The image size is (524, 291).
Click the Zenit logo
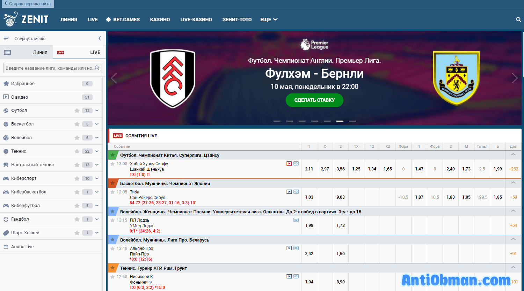(26, 19)
